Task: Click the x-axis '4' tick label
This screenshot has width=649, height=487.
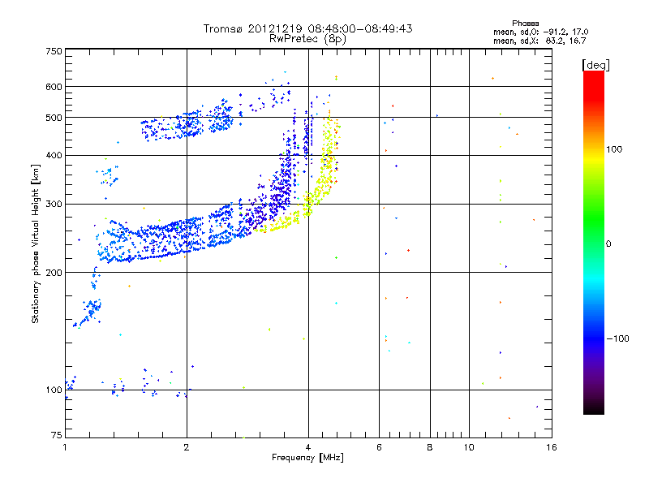Action: click(x=308, y=447)
